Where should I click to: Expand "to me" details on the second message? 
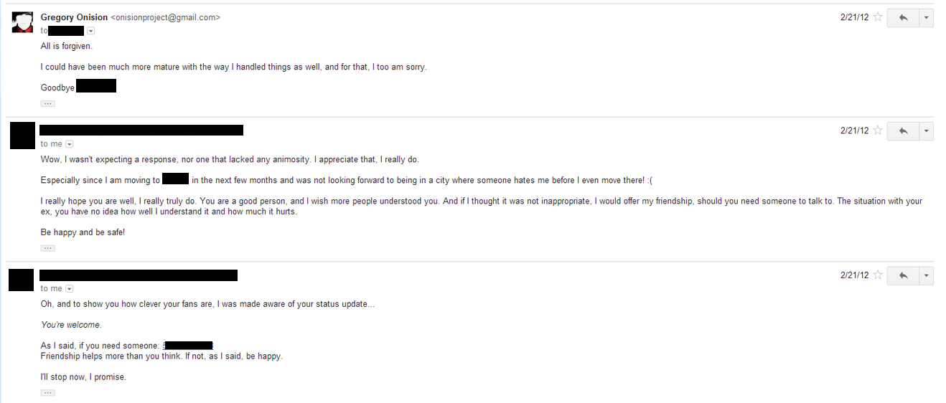tap(70, 144)
